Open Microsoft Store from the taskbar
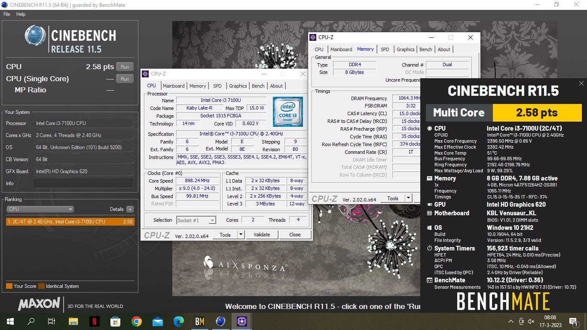This screenshot has width=587, height=330. pyautogui.click(x=115, y=321)
